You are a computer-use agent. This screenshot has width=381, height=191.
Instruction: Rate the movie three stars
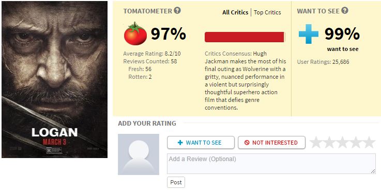(342, 142)
